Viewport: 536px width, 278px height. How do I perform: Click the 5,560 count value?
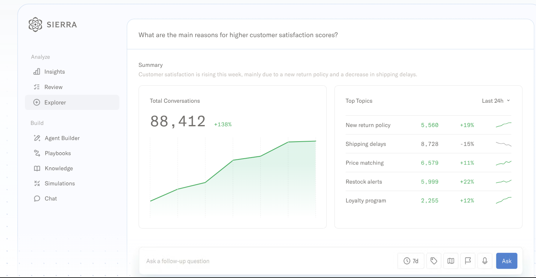[430, 125]
